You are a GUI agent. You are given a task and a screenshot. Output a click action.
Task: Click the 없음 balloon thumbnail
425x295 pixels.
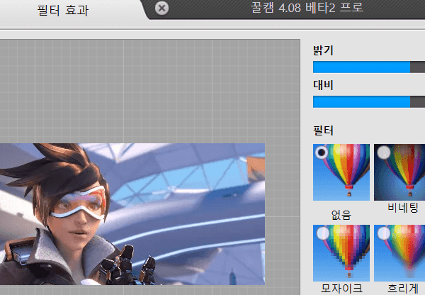[x=341, y=172]
